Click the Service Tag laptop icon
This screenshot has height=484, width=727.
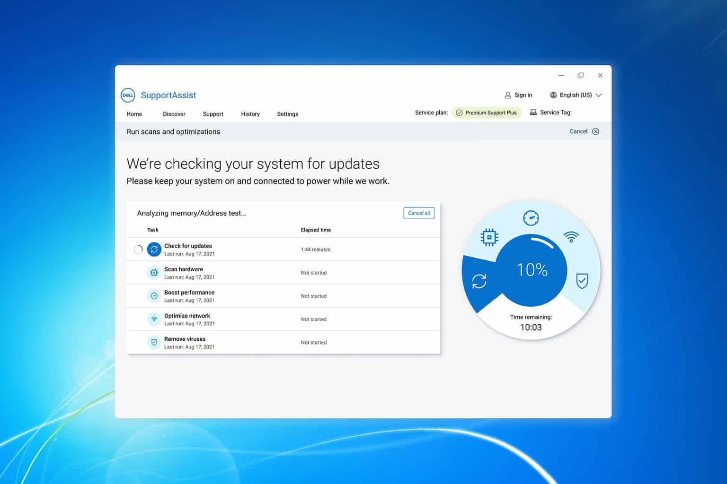pos(533,112)
